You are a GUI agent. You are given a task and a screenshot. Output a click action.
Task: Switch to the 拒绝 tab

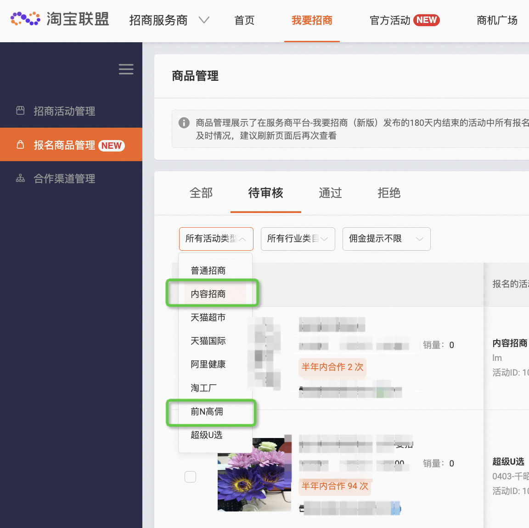pos(388,193)
